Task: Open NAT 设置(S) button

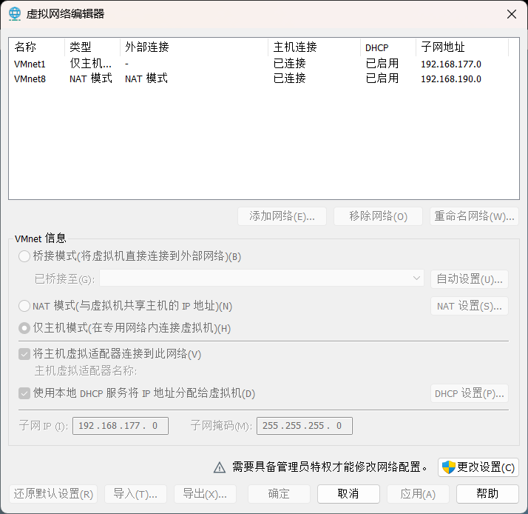Action: (x=470, y=306)
